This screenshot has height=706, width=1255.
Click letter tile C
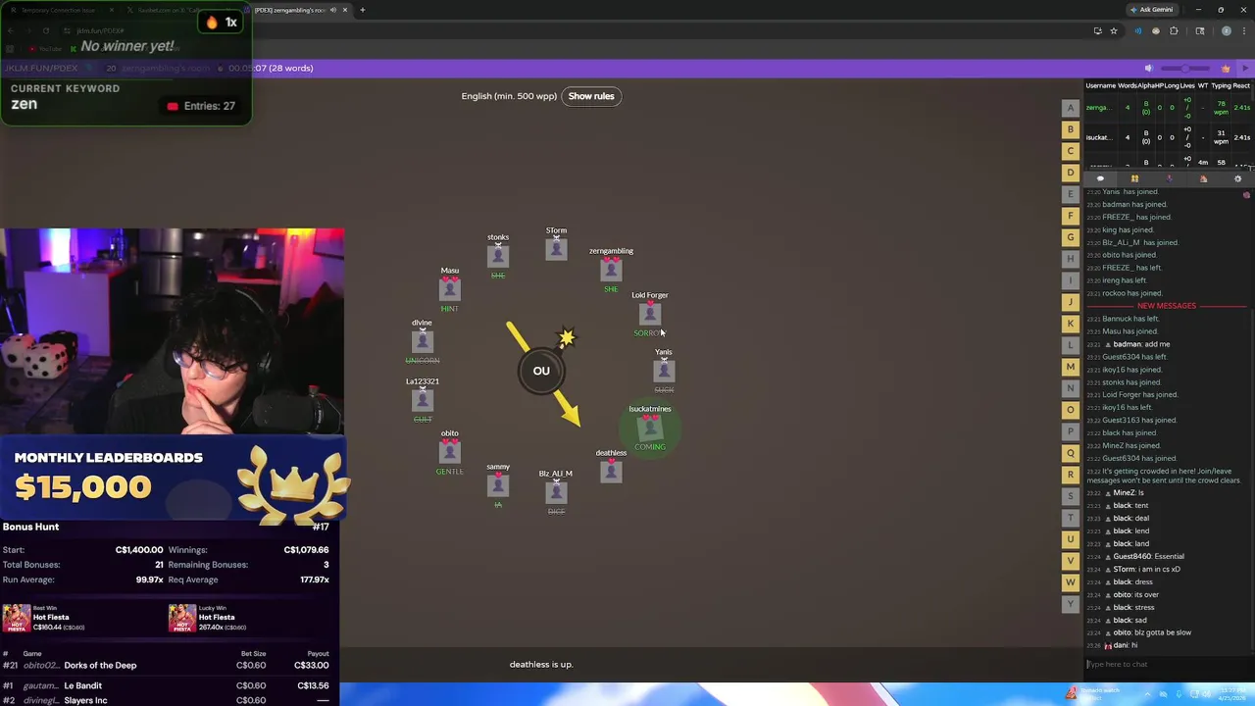point(1071,151)
